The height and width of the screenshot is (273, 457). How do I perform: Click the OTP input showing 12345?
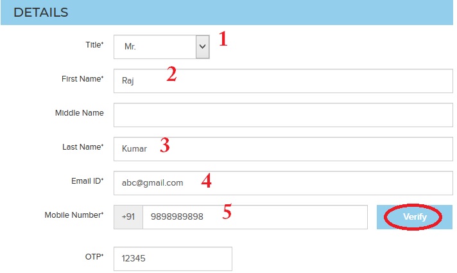click(x=172, y=259)
